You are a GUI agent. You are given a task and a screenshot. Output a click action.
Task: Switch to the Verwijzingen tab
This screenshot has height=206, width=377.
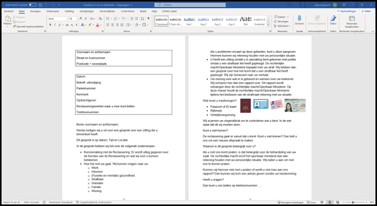87,12
